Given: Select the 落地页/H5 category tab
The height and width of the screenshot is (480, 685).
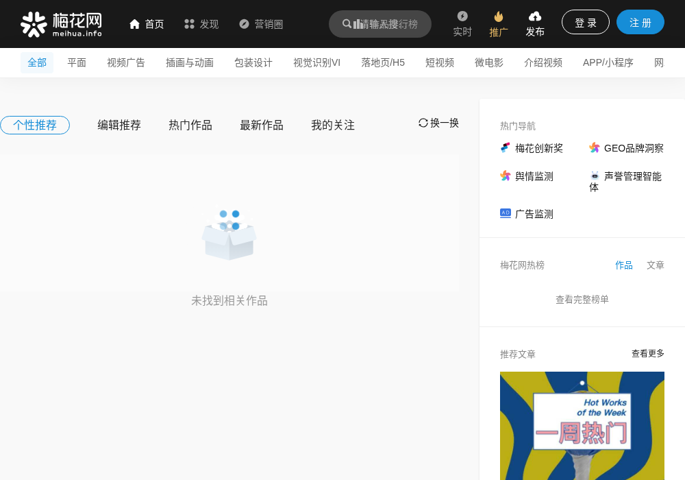Looking at the screenshot, I should click(383, 62).
